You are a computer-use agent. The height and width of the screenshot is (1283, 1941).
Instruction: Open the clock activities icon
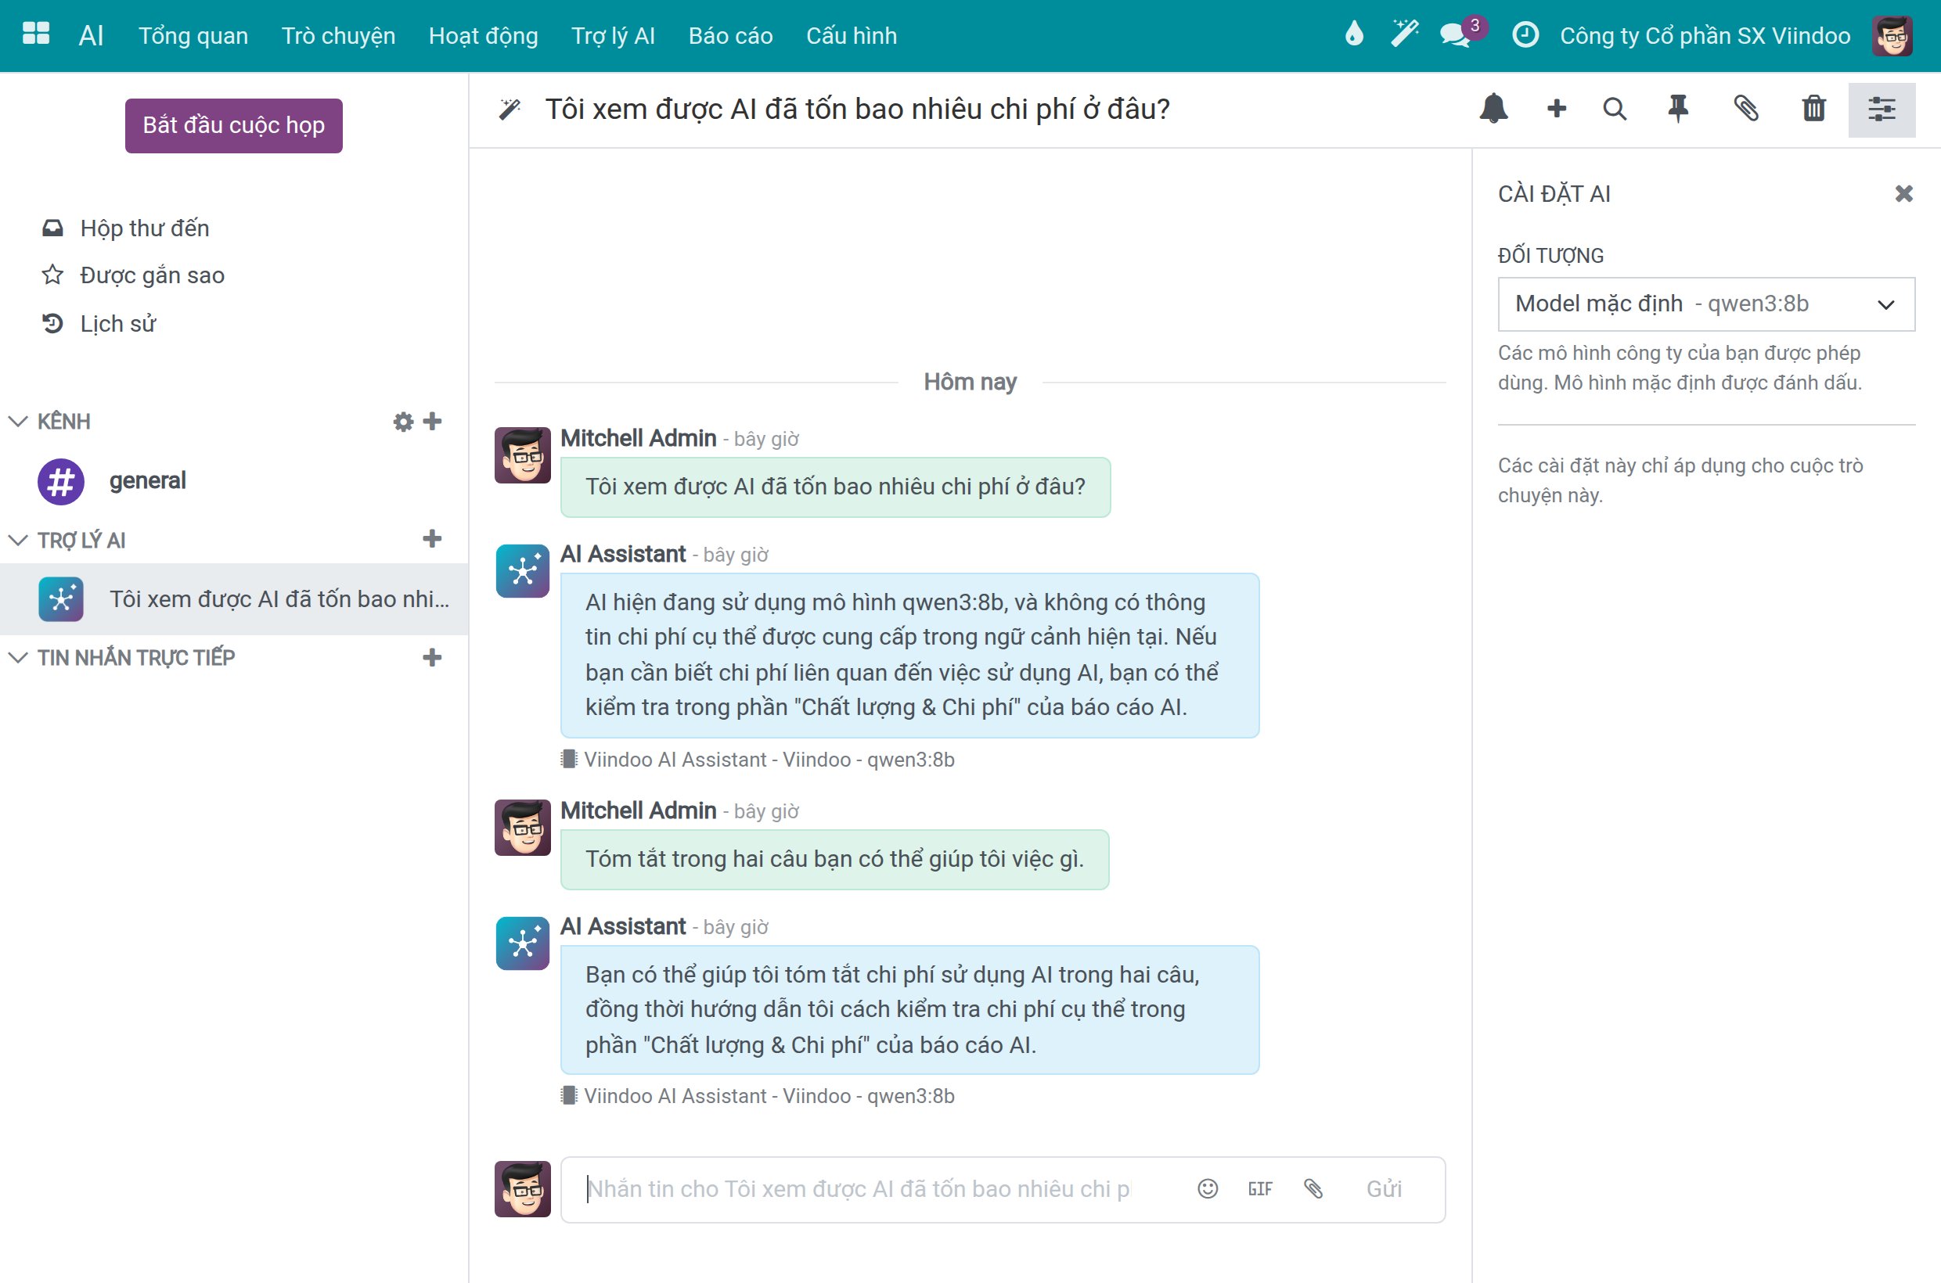[x=1525, y=35]
